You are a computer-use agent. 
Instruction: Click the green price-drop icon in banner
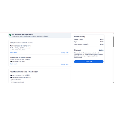(x=10, y=35)
